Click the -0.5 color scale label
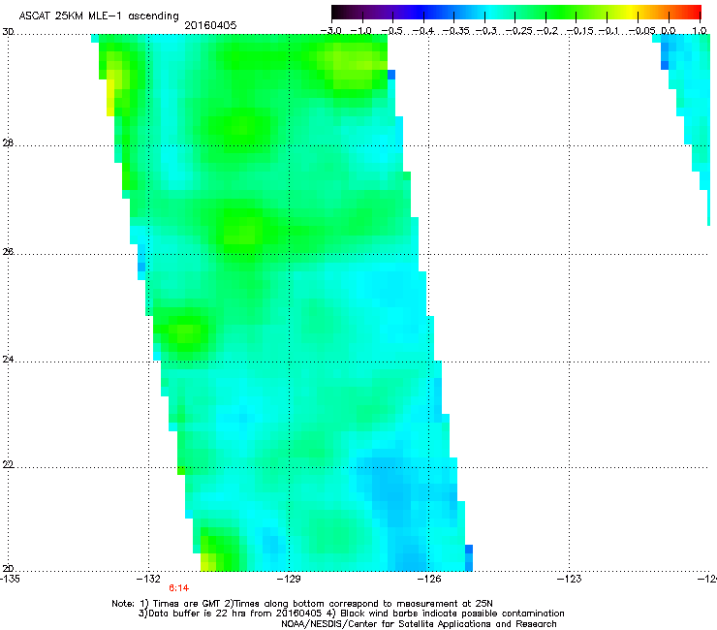Image resolution: width=717 pixels, height=630 pixels. pos(391,31)
